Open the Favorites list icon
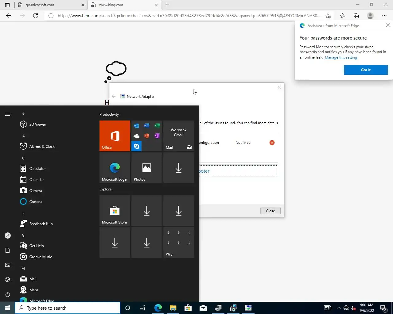 click(343, 16)
